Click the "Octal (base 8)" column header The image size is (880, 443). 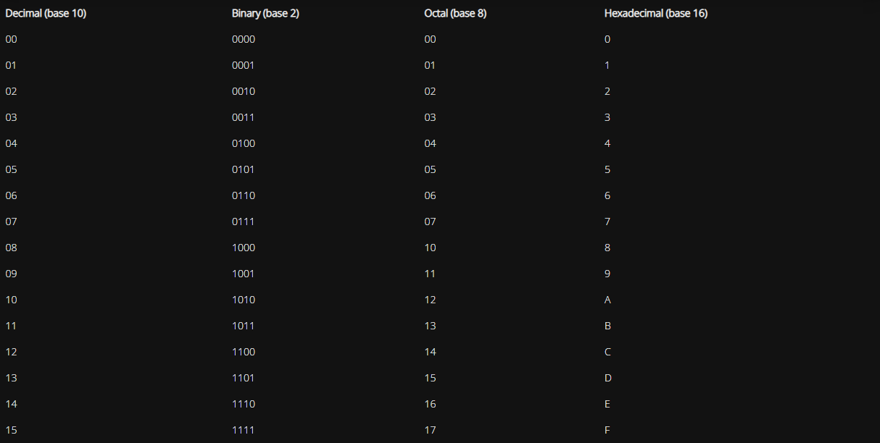tap(455, 13)
